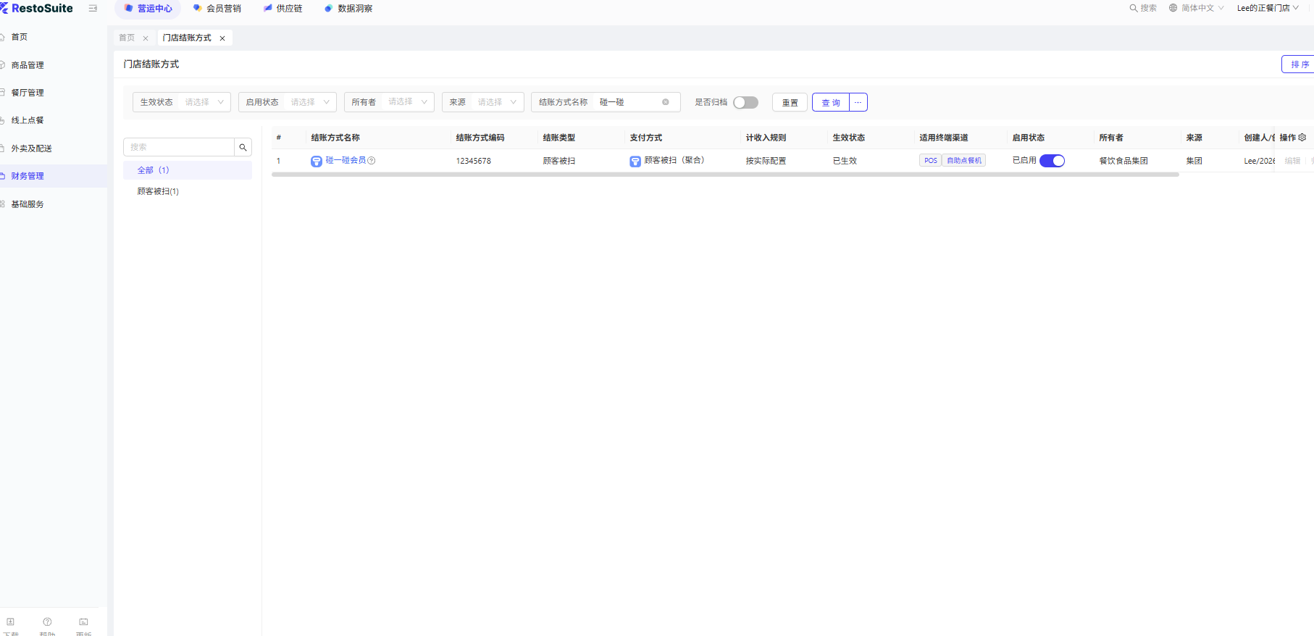Expand the 启用状态 dropdown
Image resolution: width=1314 pixels, height=636 pixels.
click(x=287, y=102)
